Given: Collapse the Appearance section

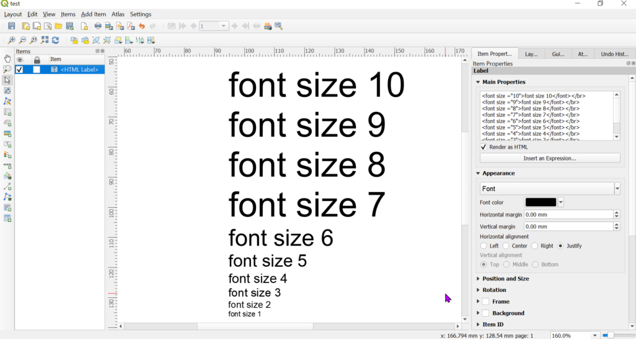Looking at the screenshot, I should [478, 174].
